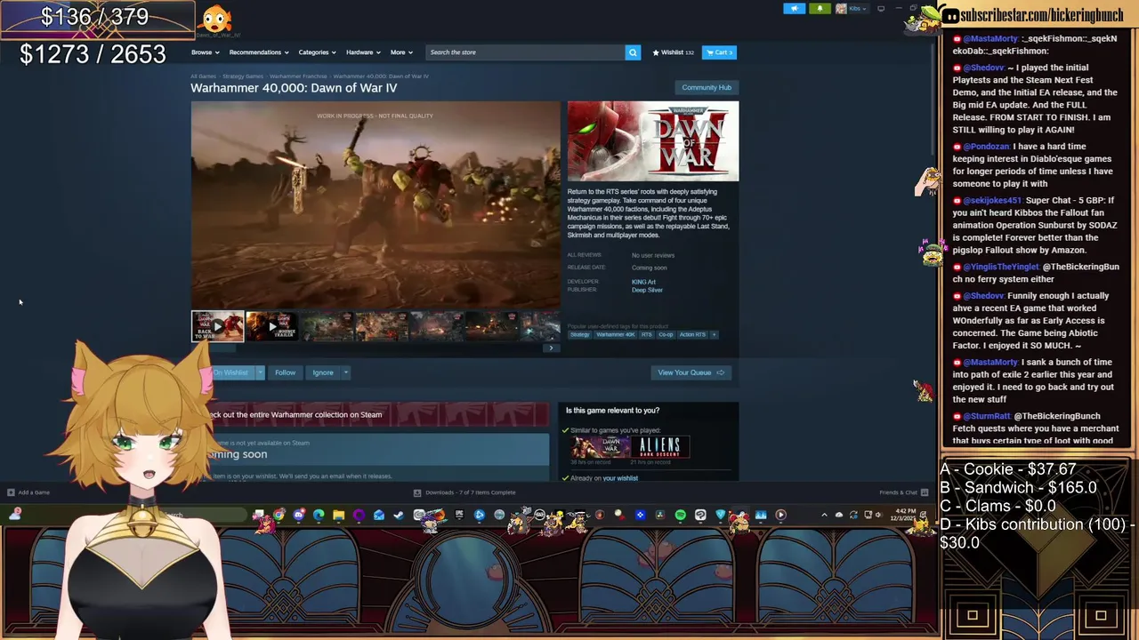Play the Announce Trailer thumbnail
The width and height of the screenshot is (1139, 640).
click(272, 326)
